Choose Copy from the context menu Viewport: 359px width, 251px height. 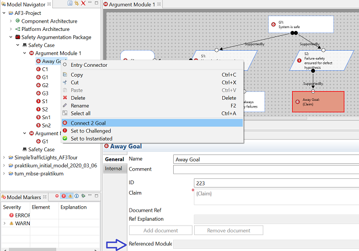(152, 74)
